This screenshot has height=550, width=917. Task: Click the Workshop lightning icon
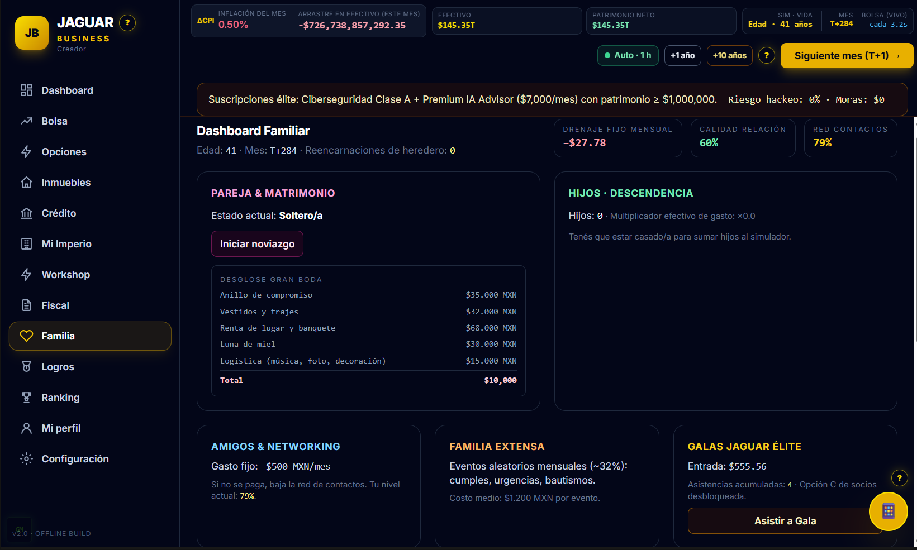pos(26,275)
